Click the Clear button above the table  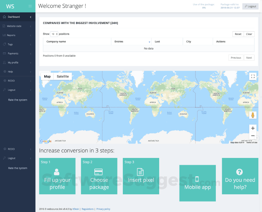[x=249, y=34]
